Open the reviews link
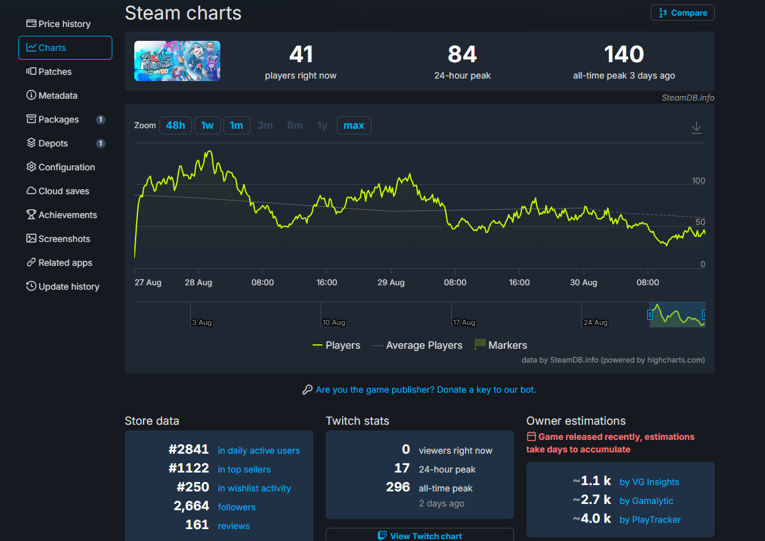This screenshot has width=765, height=541. (233, 526)
